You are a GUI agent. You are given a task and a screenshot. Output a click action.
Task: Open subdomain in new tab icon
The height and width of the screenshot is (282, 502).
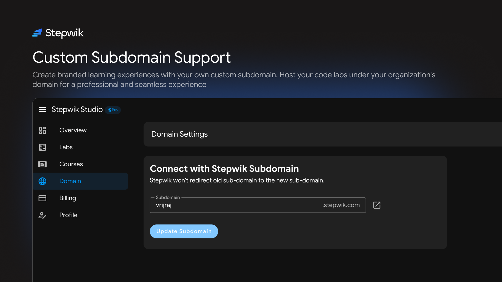tap(377, 205)
